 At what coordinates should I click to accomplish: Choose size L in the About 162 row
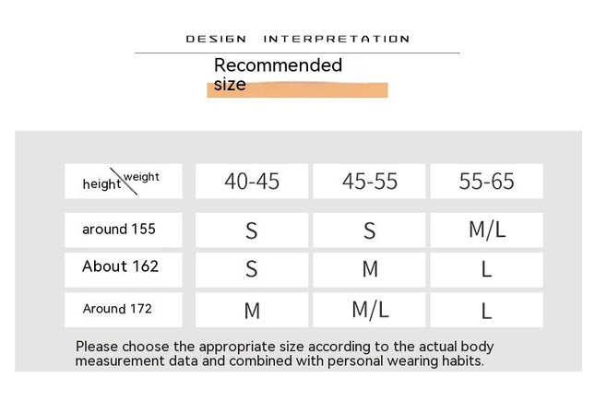click(x=486, y=269)
